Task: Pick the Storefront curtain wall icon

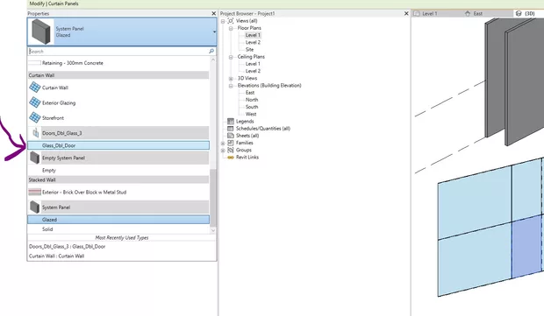Action: click(x=35, y=117)
